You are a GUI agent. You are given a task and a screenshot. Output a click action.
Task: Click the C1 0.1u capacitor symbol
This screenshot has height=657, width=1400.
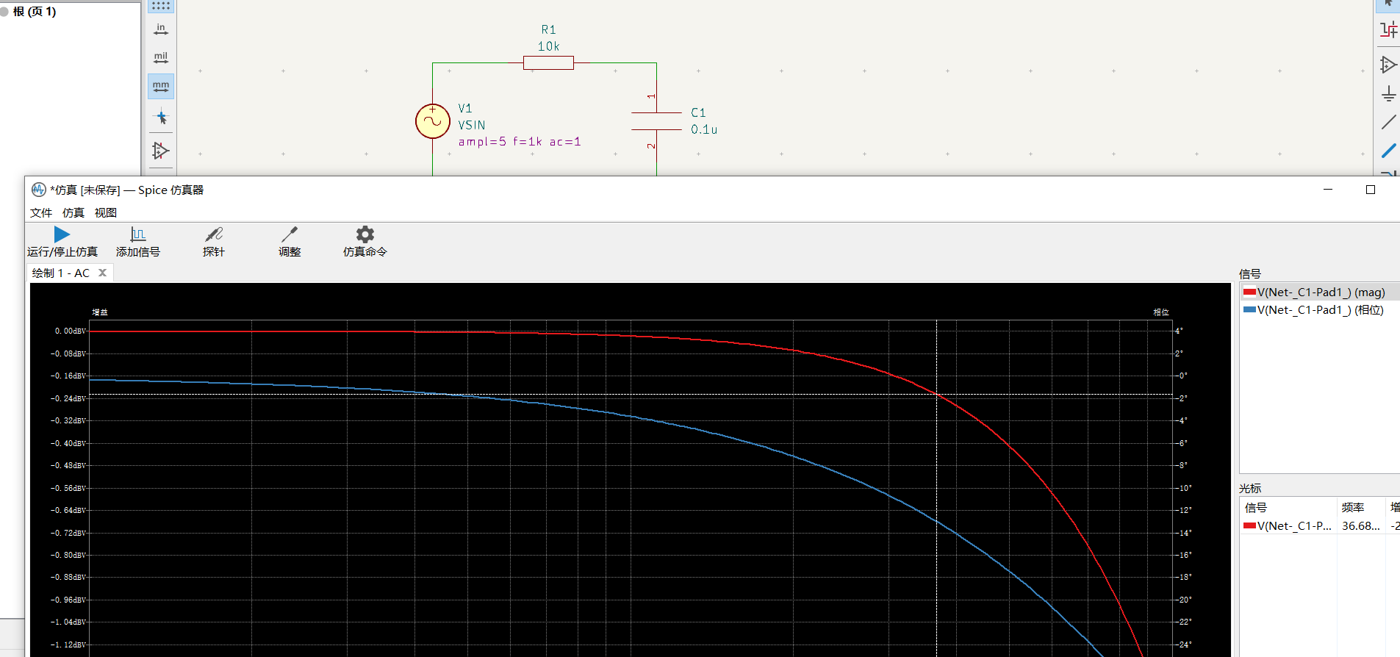pyautogui.click(x=657, y=121)
